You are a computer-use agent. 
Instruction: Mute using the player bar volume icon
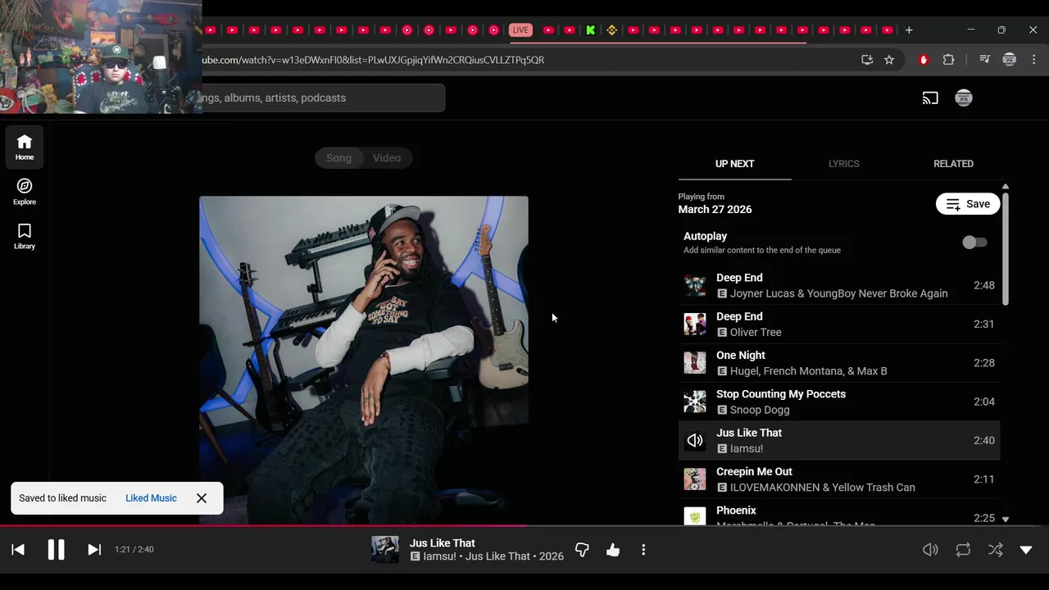tap(930, 550)
